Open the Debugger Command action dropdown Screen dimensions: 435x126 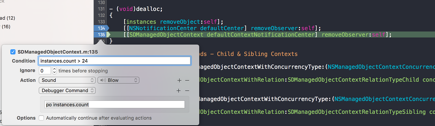(x=67, y=91)
